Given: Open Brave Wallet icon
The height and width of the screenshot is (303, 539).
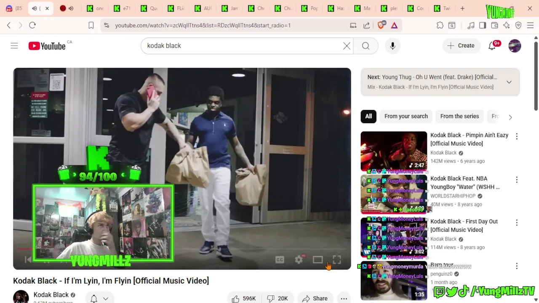Looking at the screenshot, I should coord(495,25).
